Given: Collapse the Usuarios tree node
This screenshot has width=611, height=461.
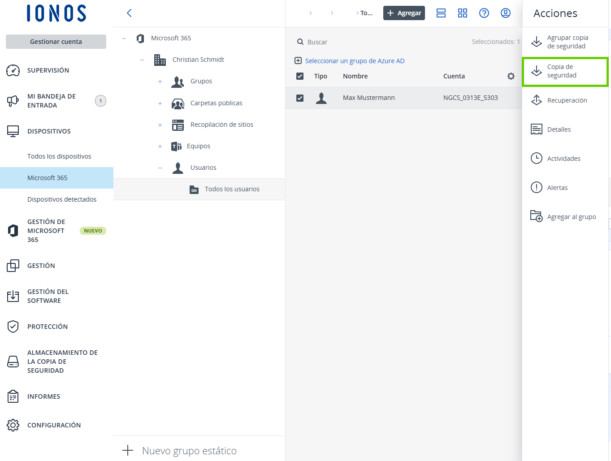Looking at the screenshot, I should pyautogui.click(x=160, y=168).
